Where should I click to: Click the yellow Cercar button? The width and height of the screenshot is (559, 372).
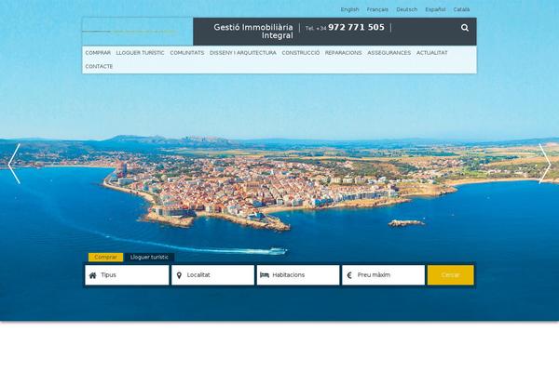coord(451,275)
